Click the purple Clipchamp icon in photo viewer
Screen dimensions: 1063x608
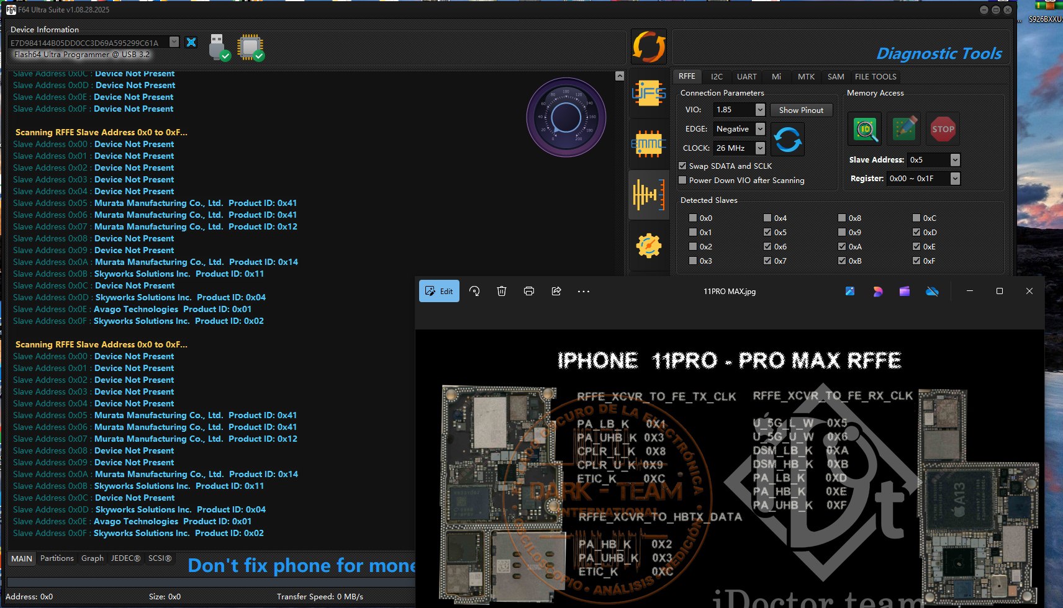[905, 291]
